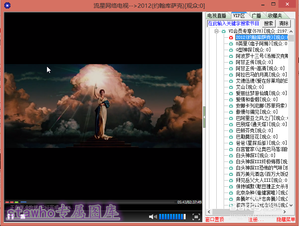Select 巴勒莫狂花 in the list
The image size is (299, 226).
(257, 137)
